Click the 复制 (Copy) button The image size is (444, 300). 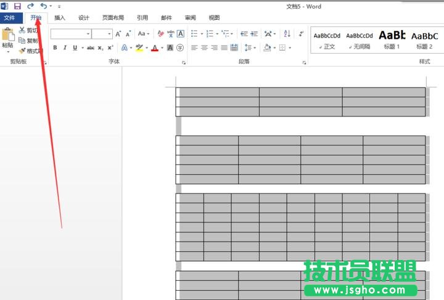pyautogui.click(x=28, y=41)
